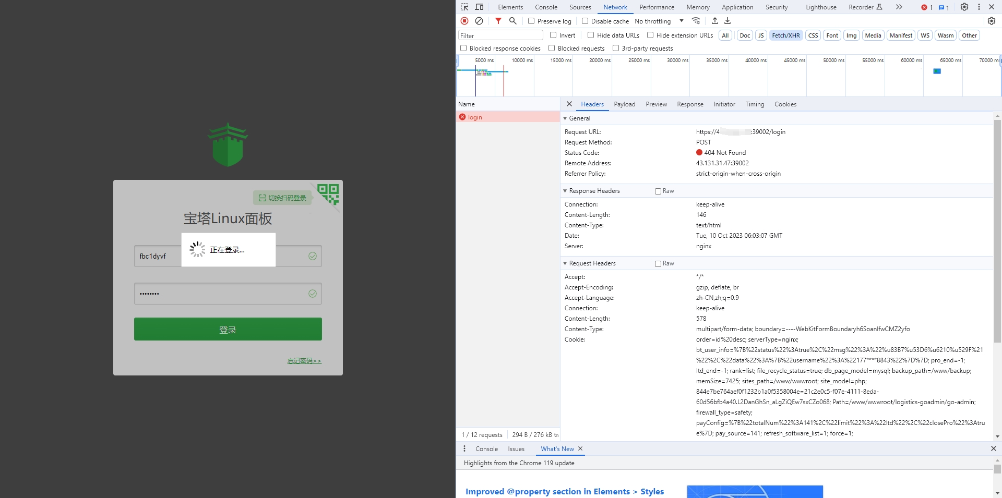Toggle Raw for Request Headers
Image resolution: width=1002 pixels, height=498 pixels.
click(658, 264)
